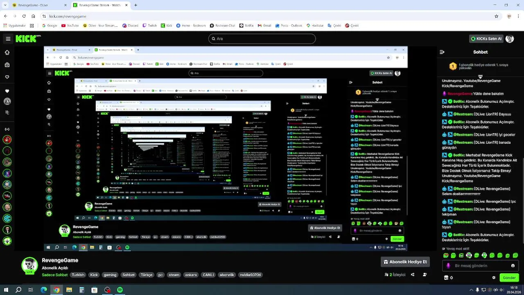Bookmark this page with star icon
Viewport: 524px width, 295px height.
496,16
